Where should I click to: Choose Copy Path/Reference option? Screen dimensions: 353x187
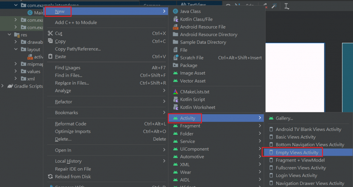point(78,49)
